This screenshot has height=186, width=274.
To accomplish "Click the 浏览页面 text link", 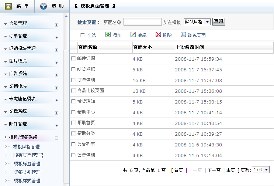I will pos(197,35).
